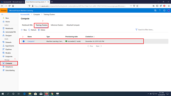Click the 'Succeeded (1 node)' status text

(x=74, y=41)
